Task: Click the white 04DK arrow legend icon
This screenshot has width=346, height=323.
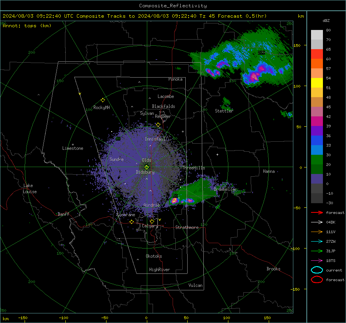Action: (x=317, y=222)
